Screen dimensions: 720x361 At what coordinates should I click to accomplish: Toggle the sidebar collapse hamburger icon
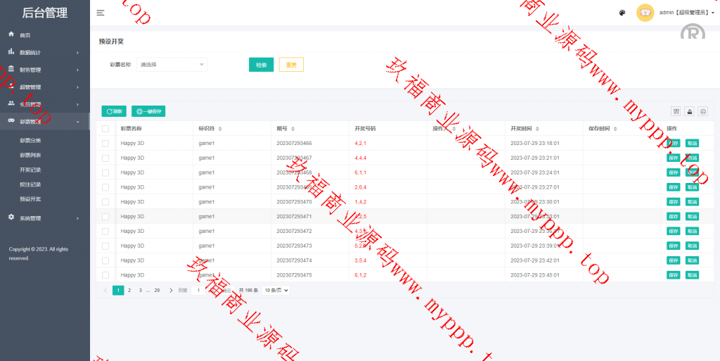click(101, 13)
